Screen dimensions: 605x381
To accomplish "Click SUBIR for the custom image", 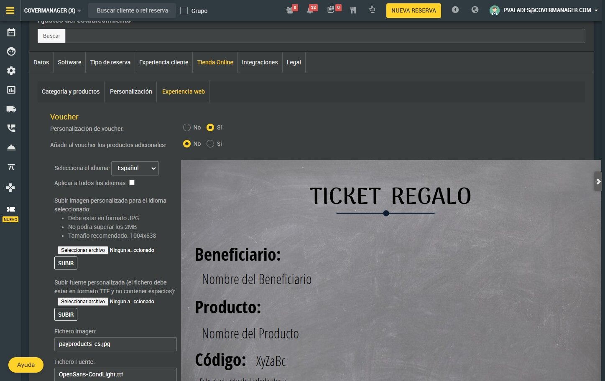I will pos(66,263).
